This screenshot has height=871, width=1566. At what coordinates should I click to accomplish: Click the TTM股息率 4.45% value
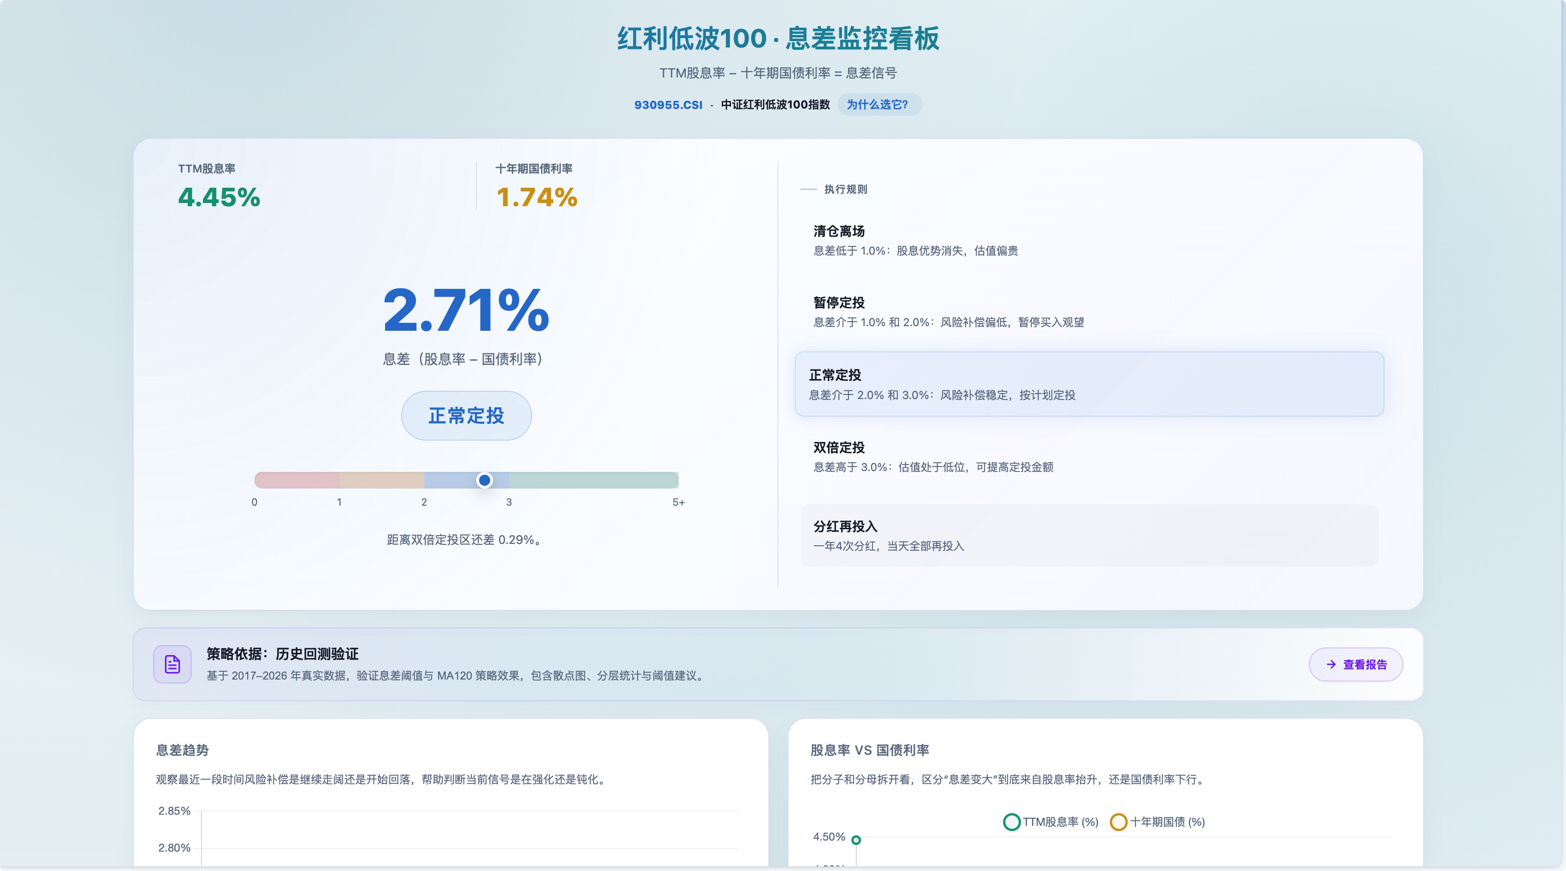click(x=219, y=197)
